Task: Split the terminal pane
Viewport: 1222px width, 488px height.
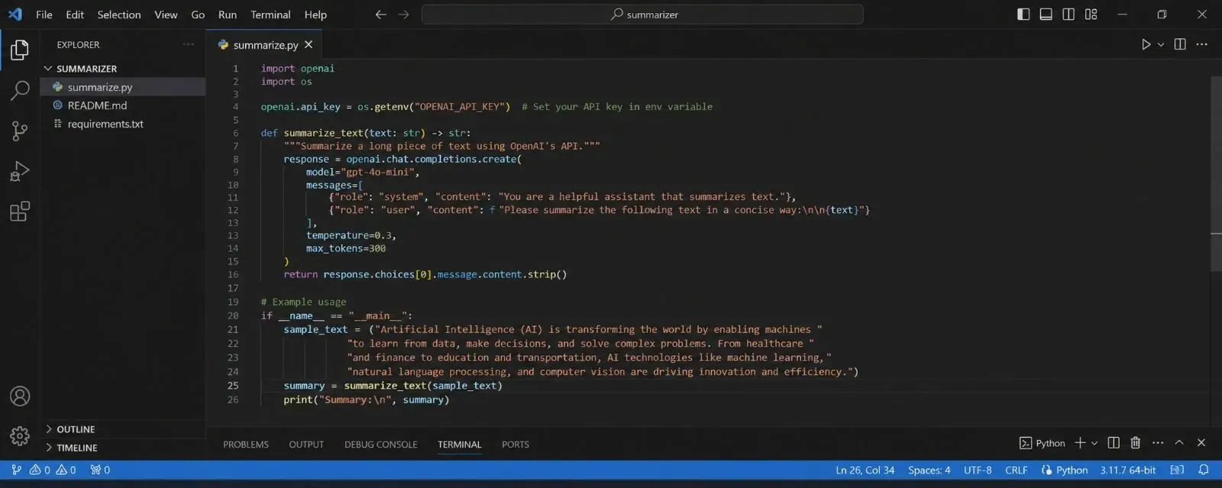Action: click(x=1114, y=443)
